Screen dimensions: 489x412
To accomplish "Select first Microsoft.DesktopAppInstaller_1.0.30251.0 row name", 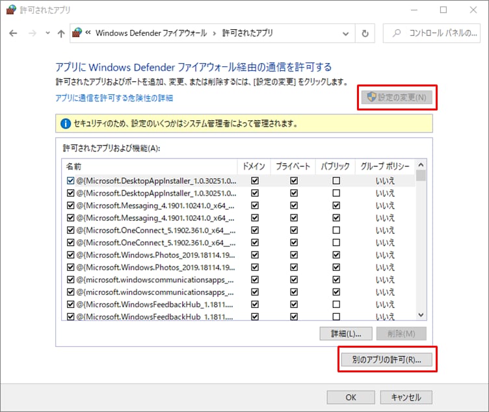I will tap(156, 181).
